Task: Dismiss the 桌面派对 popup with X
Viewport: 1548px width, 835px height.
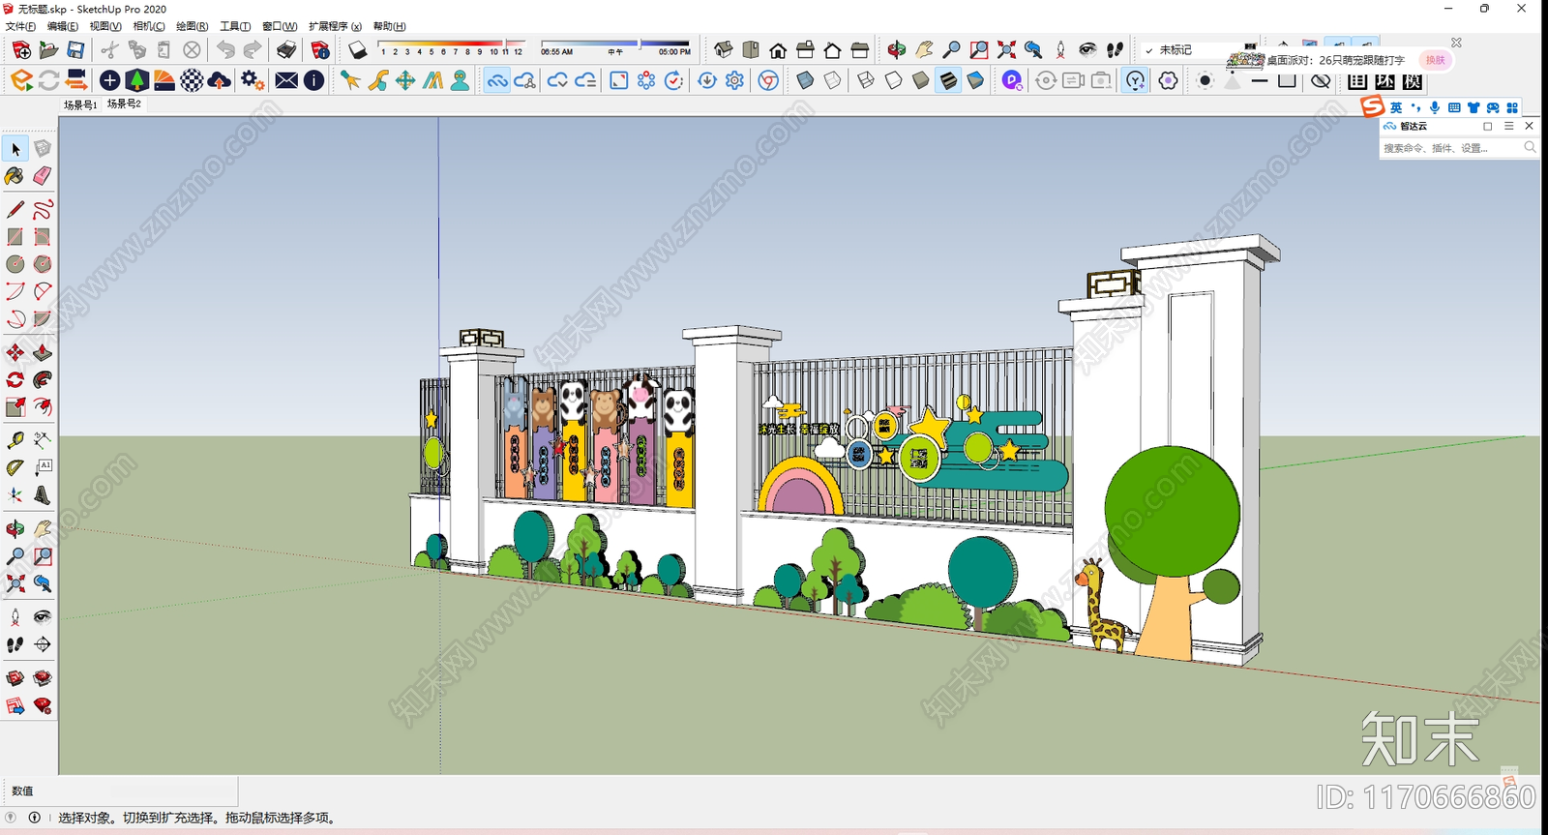Action: 1456,43
